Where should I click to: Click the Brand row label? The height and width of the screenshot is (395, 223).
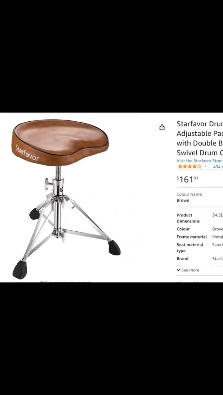click(182, 259)
